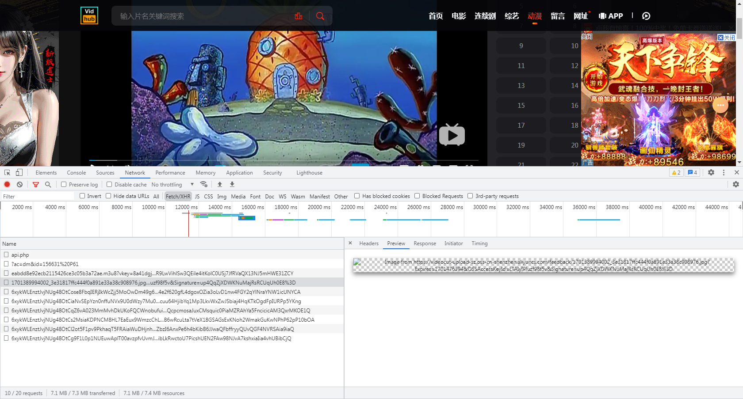Switch to the Sources tab

click(x=105, y=173)
